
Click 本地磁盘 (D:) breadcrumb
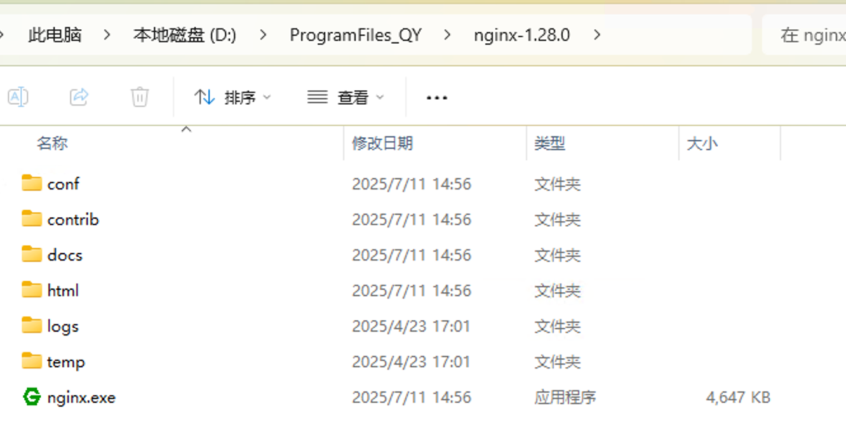tap(185, 35)
